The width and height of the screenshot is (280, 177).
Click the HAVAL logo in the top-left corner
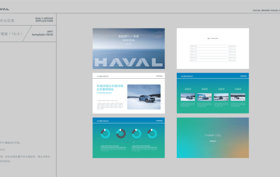click(x=4, y=9)
